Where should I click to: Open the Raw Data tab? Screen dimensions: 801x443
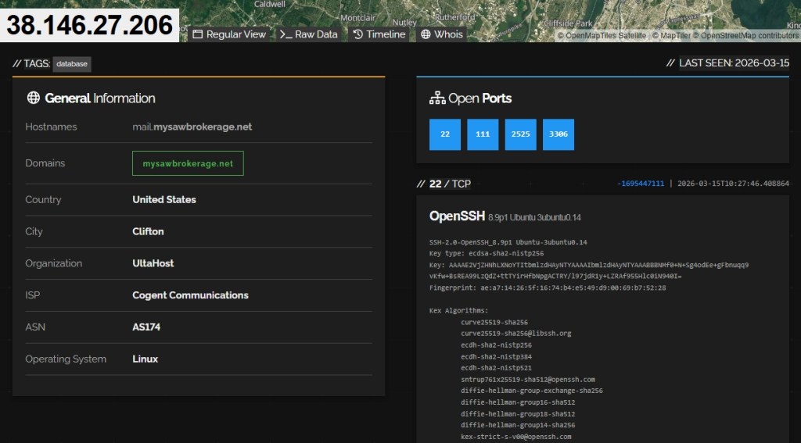tap(309, 34)
